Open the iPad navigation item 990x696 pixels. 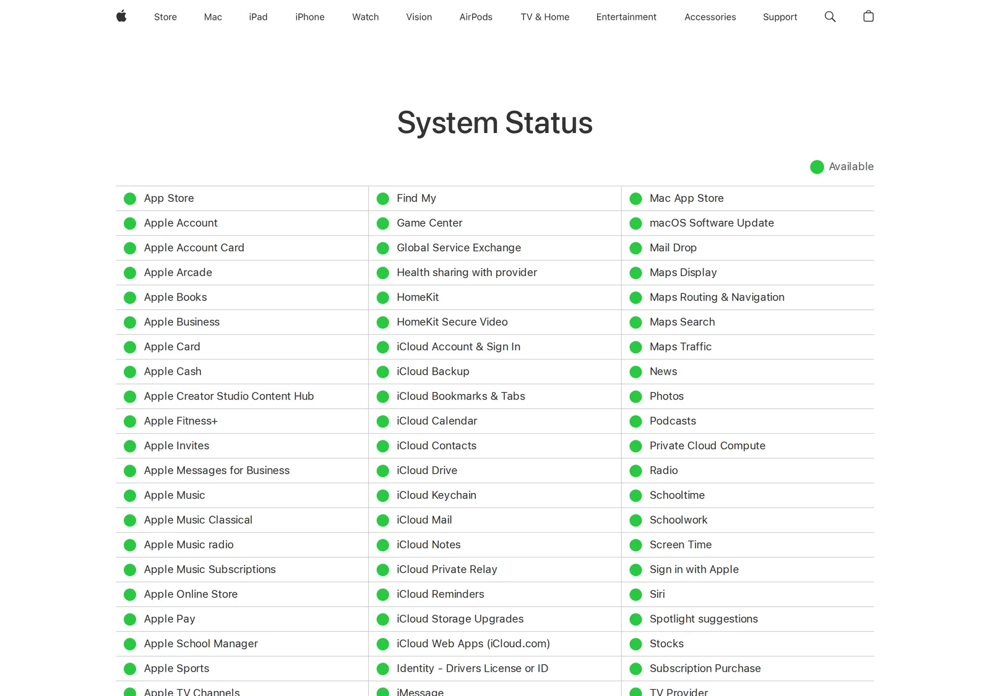(258, 17)
